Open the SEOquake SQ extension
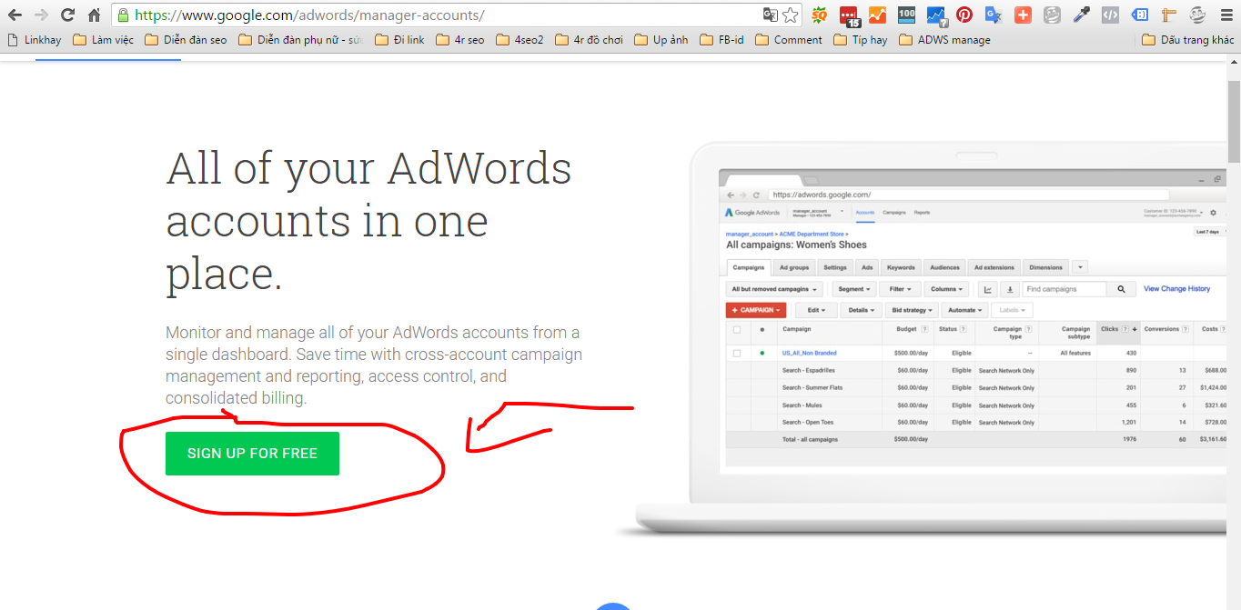Viewport: 1241px width, 610px height. click(x=820, y=15)
